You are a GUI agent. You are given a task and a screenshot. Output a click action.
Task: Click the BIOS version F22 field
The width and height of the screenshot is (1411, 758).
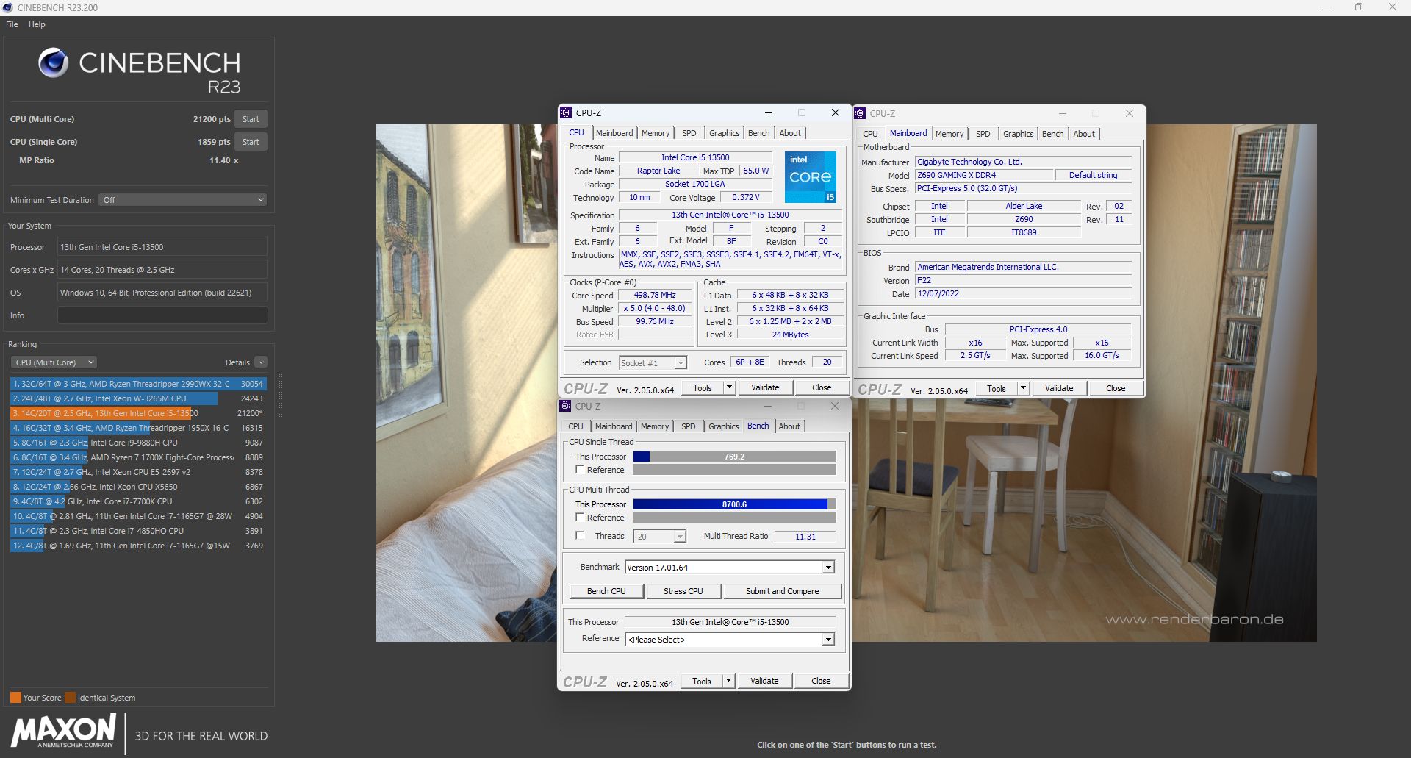(1024, 281)
